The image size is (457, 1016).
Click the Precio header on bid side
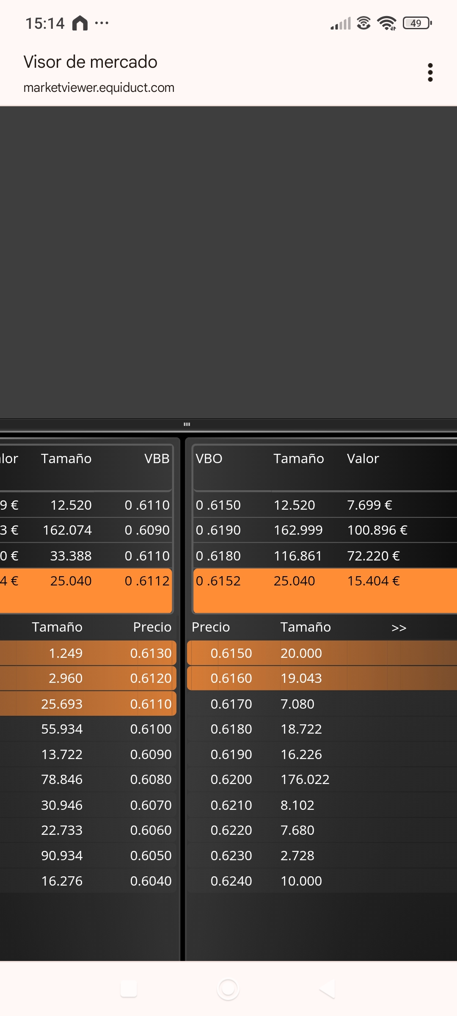[x=152, y=627]
